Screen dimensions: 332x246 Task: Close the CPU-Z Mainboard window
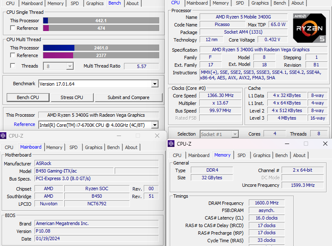coord(157,136)
